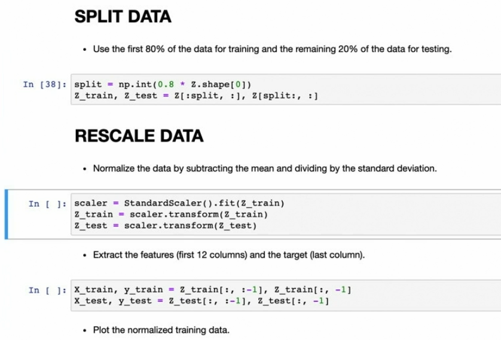Image resolution: width=501 pixels, height=340 pixels.
Task: Select the plot normalized training data text
Action: click(161, 330)
